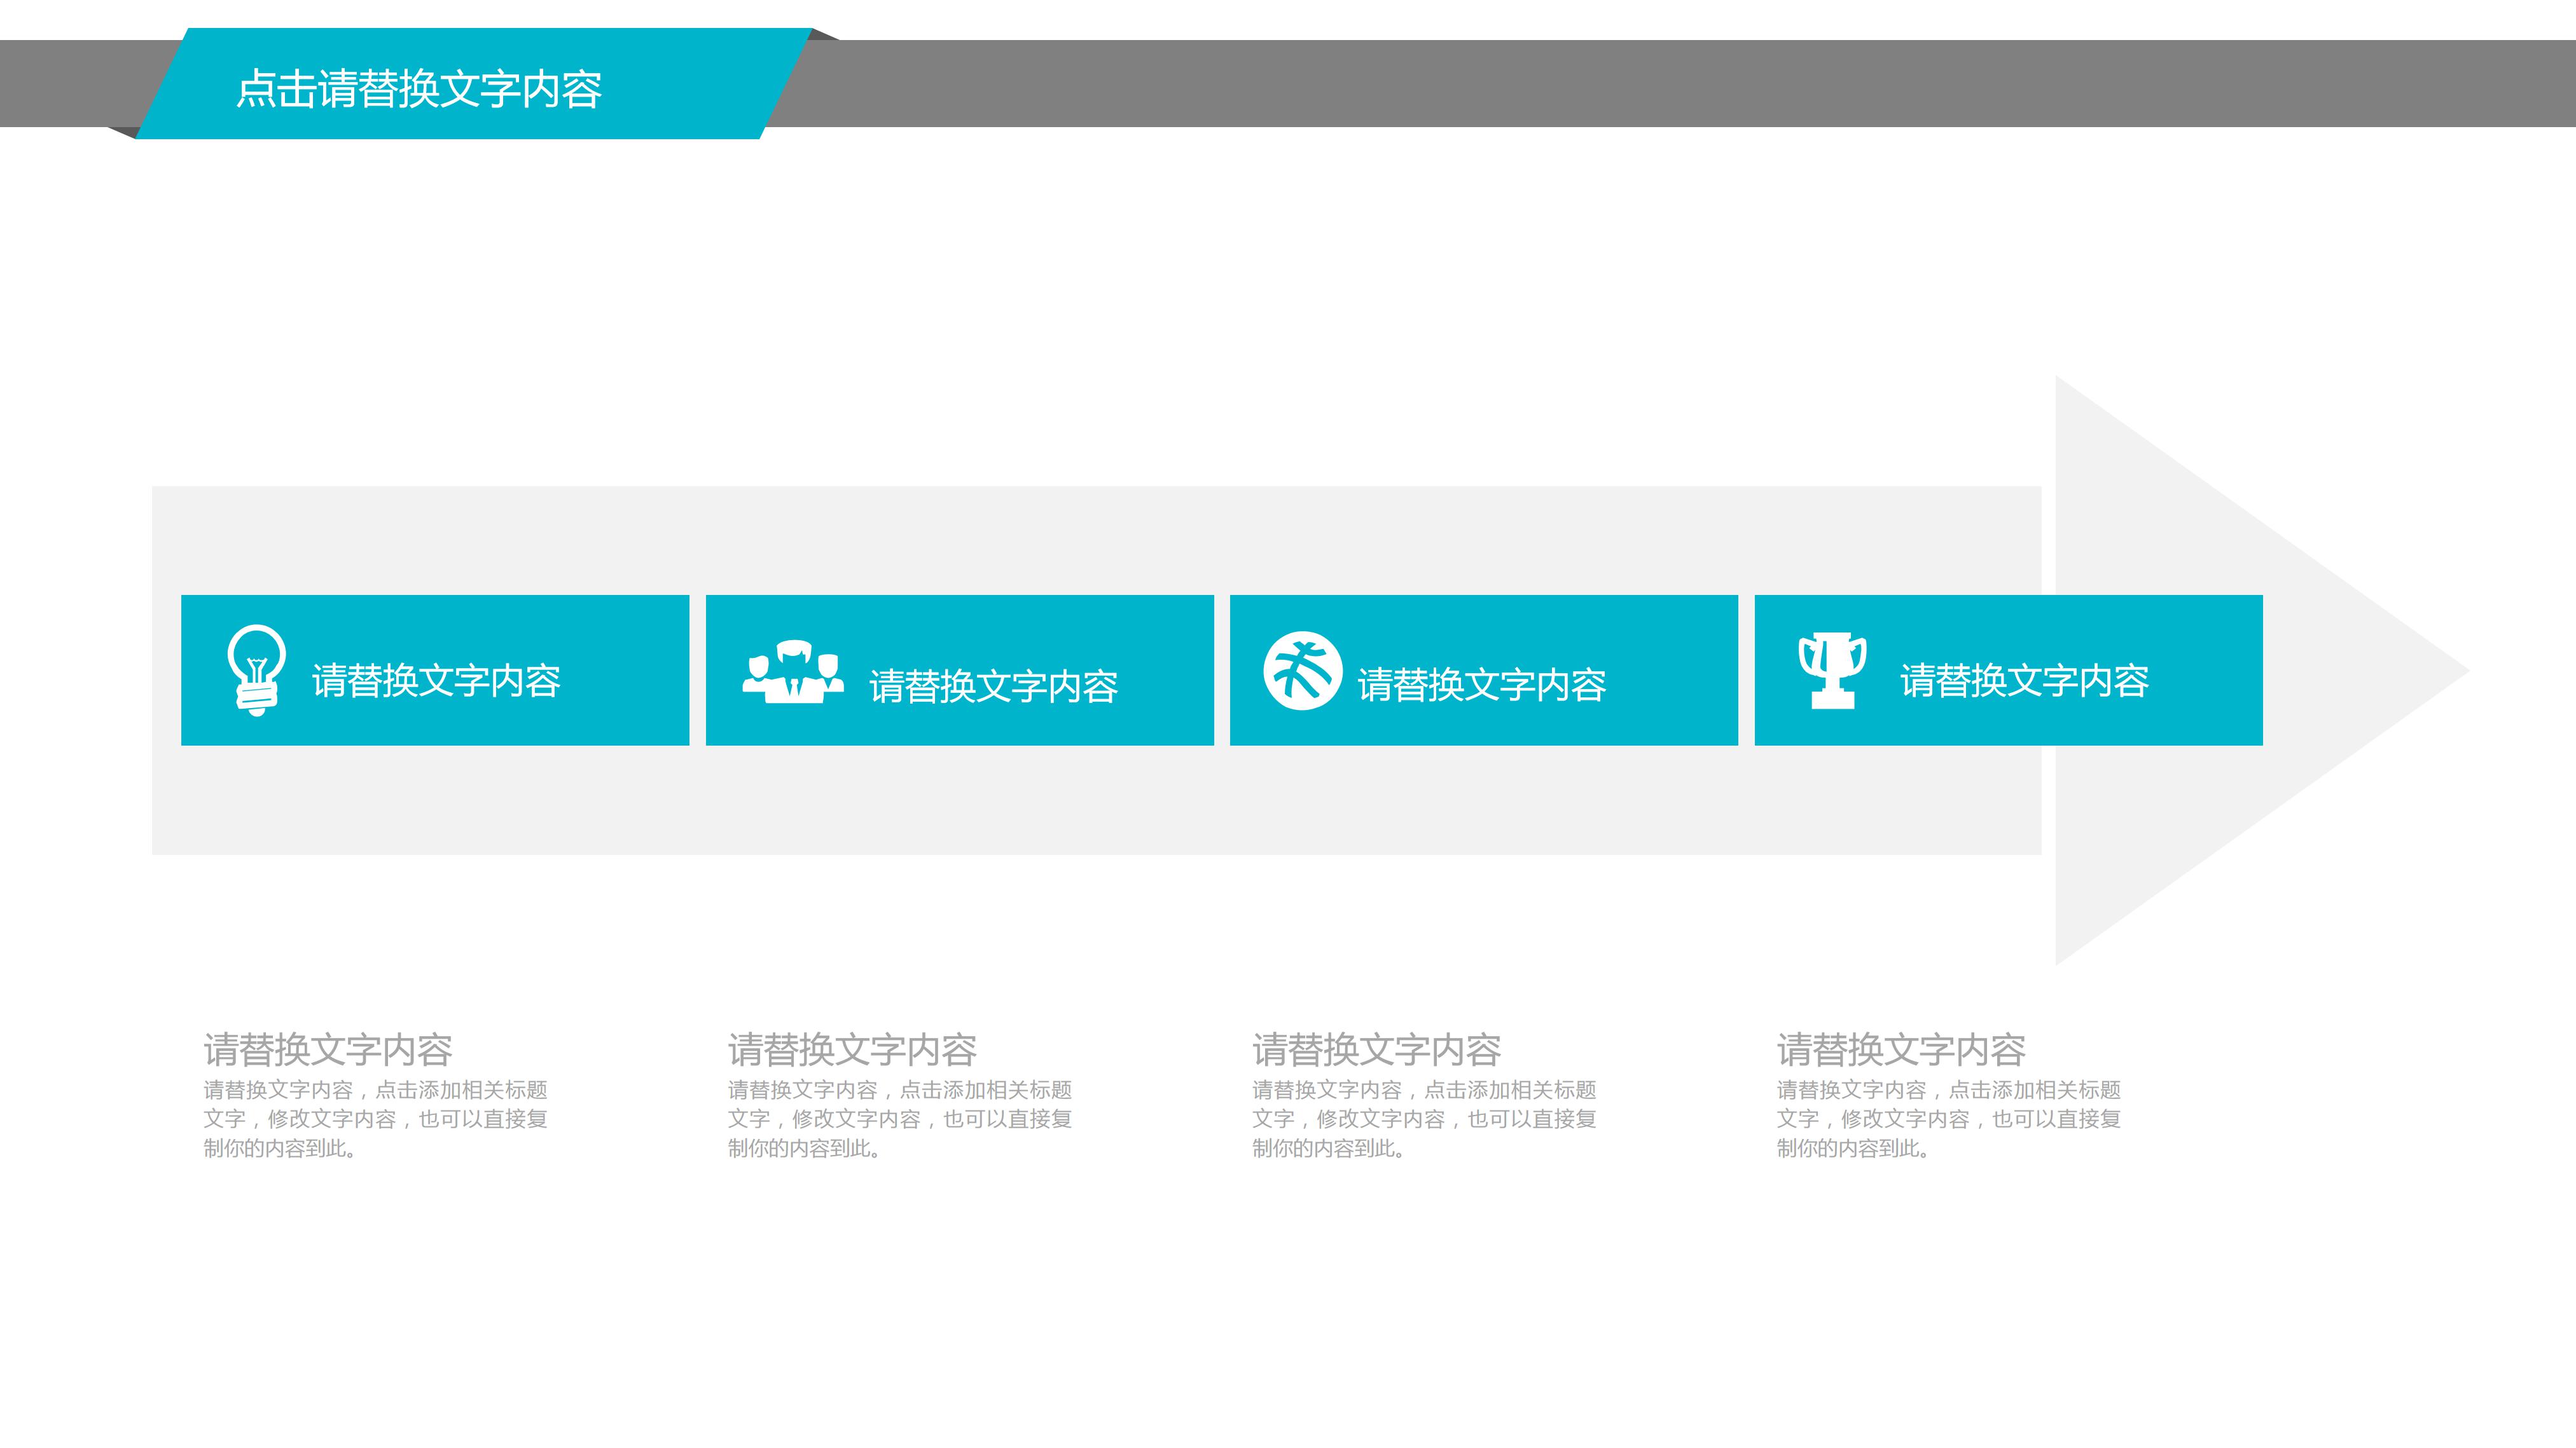
Task: Click the first column description paragraph
Action: (x=375, y=1119)
